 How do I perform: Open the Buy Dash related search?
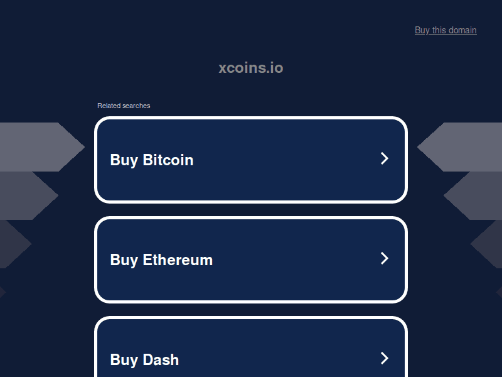pyautogui.click(x=251, y=352)
